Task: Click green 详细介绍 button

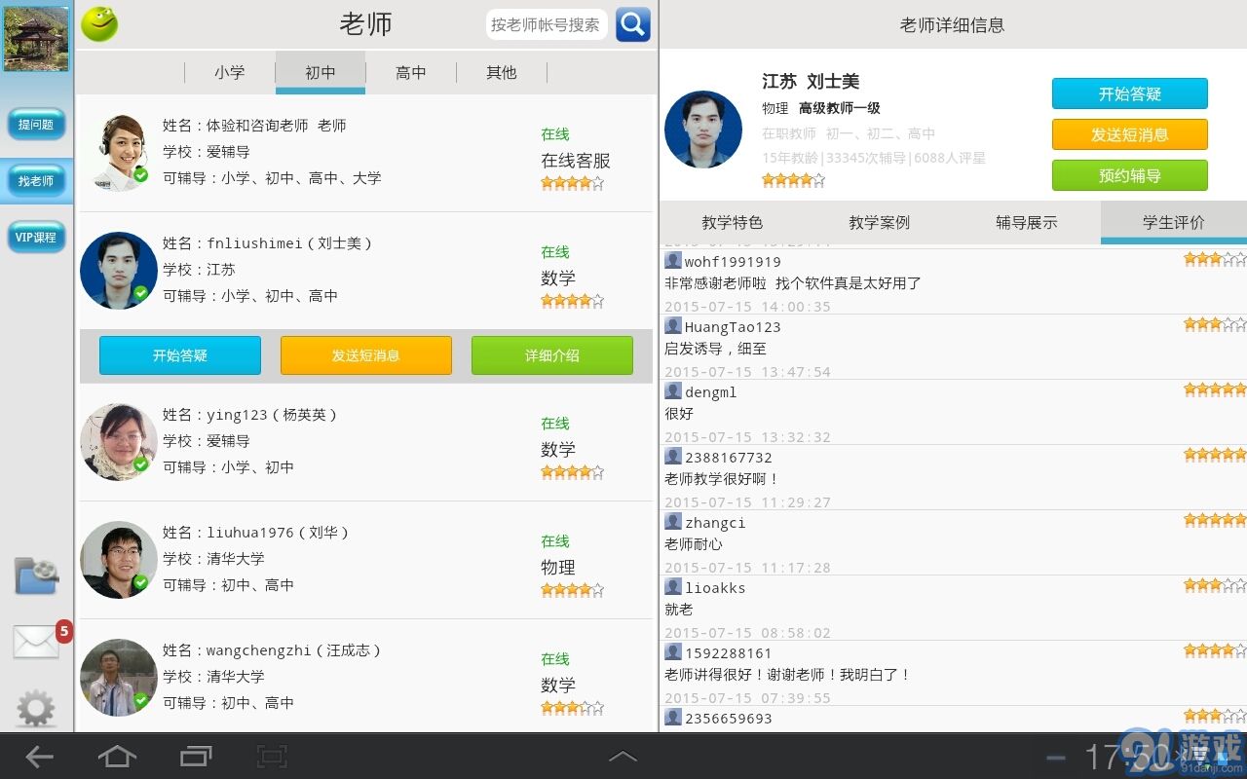Action: click(552, 355)
